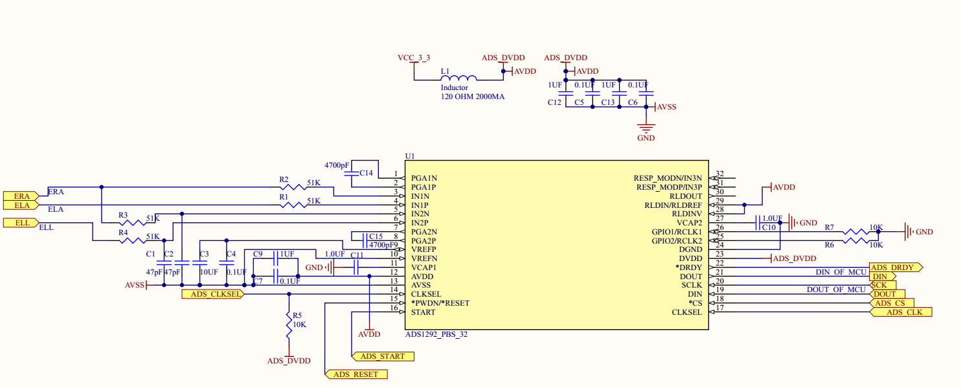The width and height of the screenshot is (961, 388).
Task: Select resistor R4 symbol
Action: pos(133,241)
